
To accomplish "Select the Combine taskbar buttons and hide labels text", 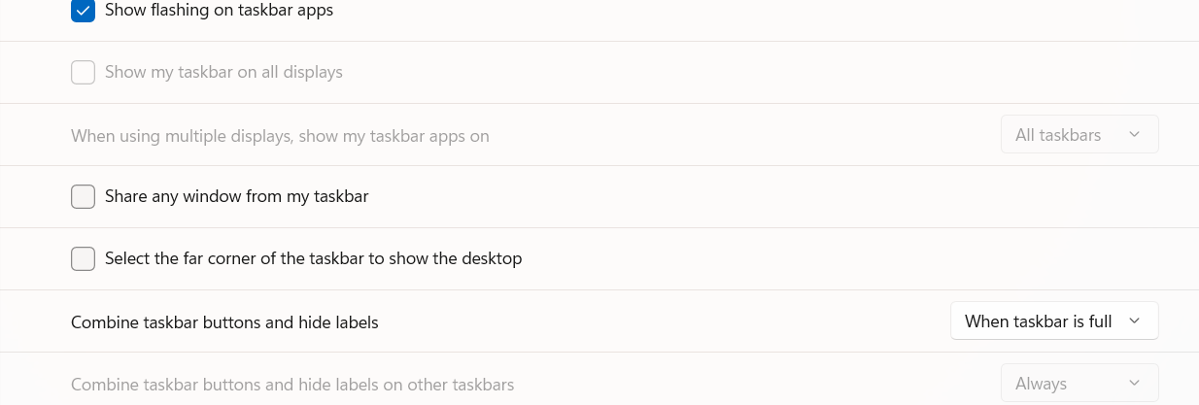I will 224,321.
